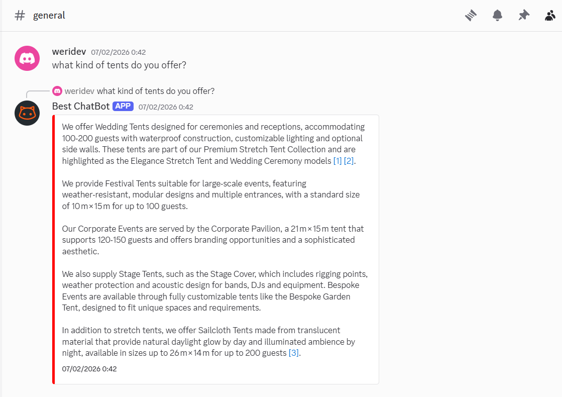The height and width of the screenshot is (397, 562).
Task: Click the message text asking about tents
Action: (x=119, y=65)
